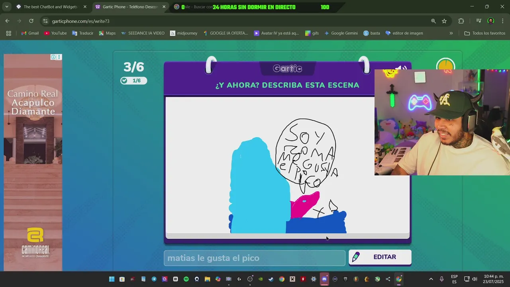The width and height of the screenshot is (510, 287).
Task: Click the 1/6 players-done indicator
Action: [133, 81]
